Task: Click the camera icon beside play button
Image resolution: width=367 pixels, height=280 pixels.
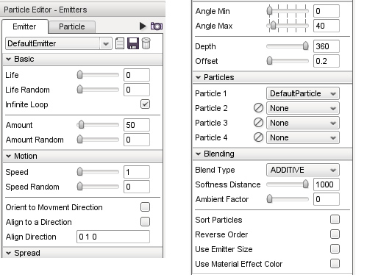Action: (157, 26)
